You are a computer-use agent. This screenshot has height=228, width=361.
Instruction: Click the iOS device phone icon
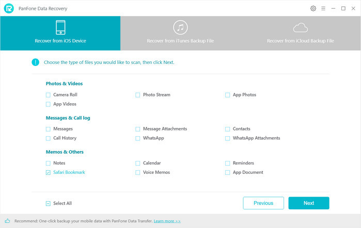click(60, 28)
